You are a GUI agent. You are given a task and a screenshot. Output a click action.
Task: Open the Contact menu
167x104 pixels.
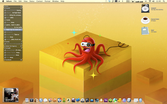pyautogui.click(x=39, y=1)
